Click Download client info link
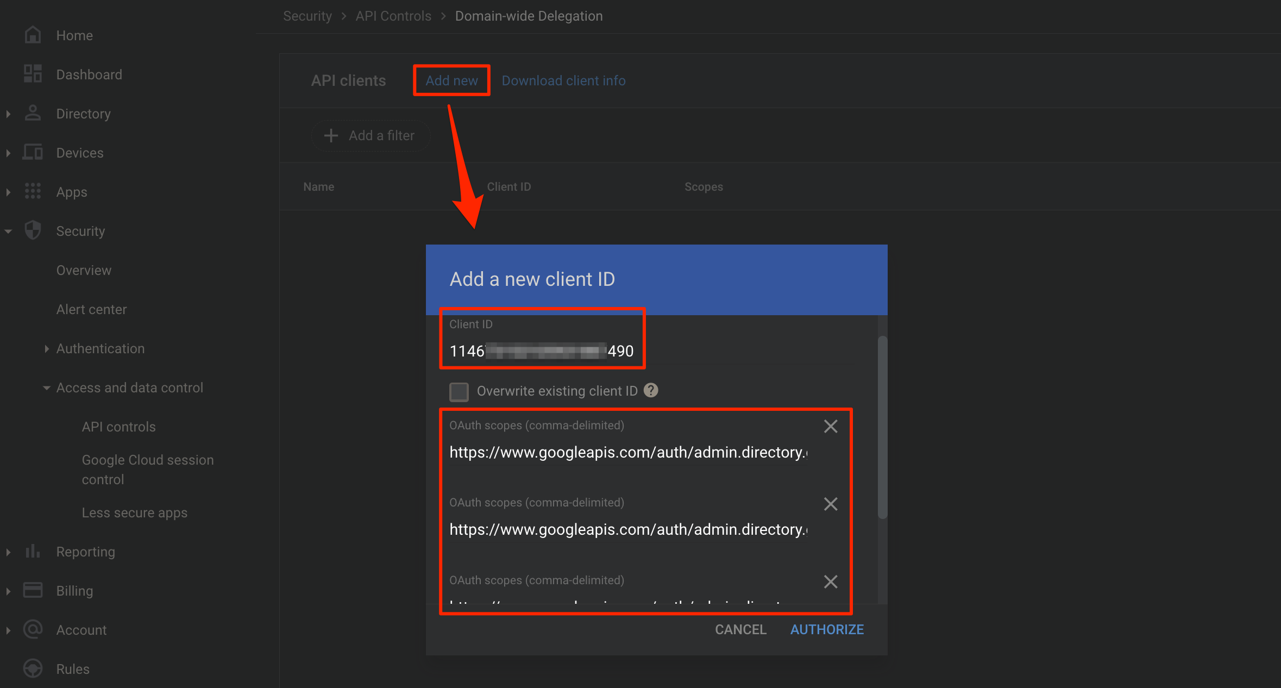This screenshot has width=1281, height=688. 563,80
